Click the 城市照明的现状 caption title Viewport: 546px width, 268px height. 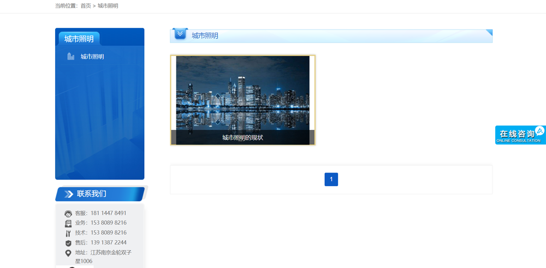point(242,138)
